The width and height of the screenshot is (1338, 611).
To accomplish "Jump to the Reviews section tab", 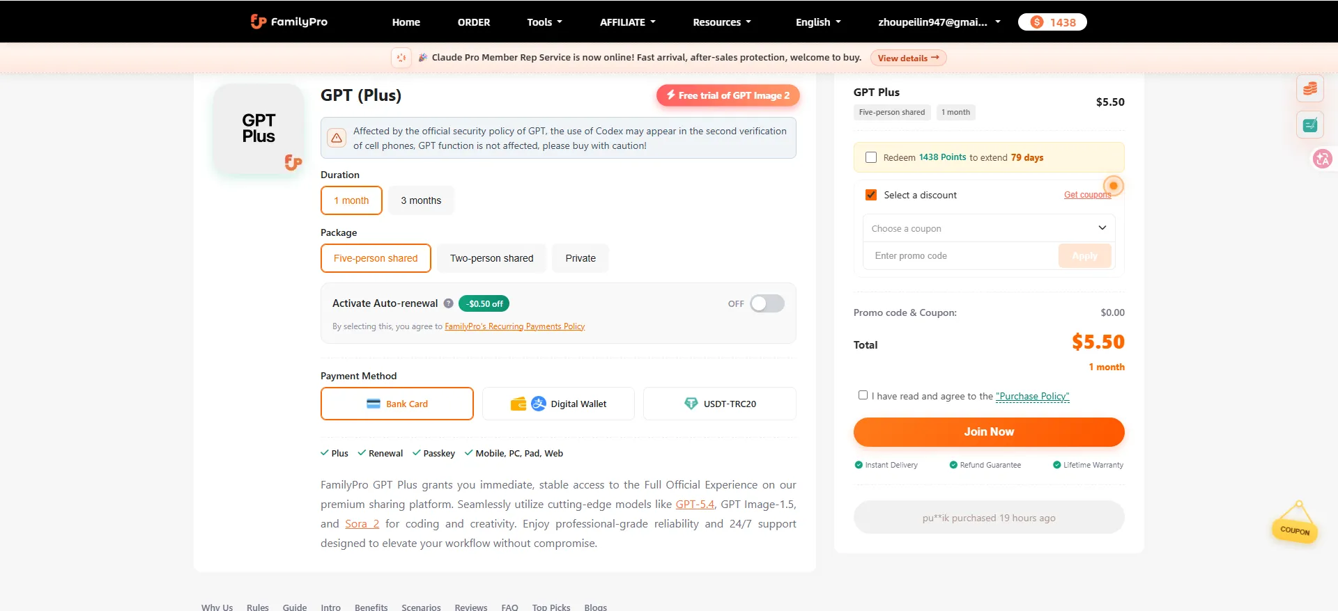I will pyautogui.click(x=471, y=607).
